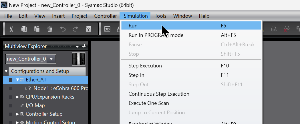Viewport: 300px width, 124px height.
Task: Collapse the EtherCAT tree node
Action: click(x=18, y=80)
